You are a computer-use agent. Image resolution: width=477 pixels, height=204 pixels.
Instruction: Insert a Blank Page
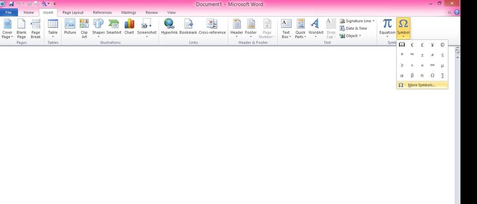pos(21,29)
